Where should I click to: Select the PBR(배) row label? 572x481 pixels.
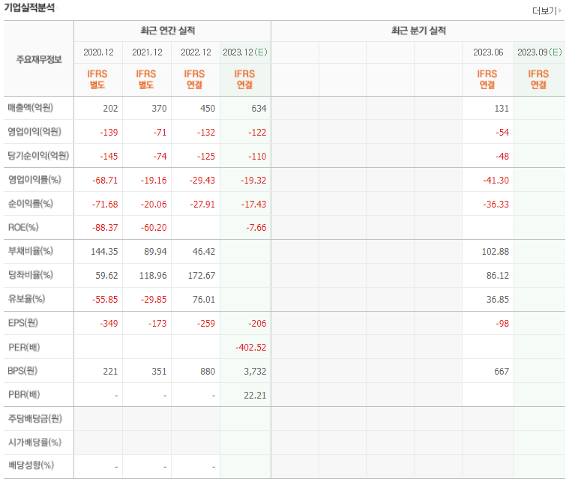[x=24, y=395]
